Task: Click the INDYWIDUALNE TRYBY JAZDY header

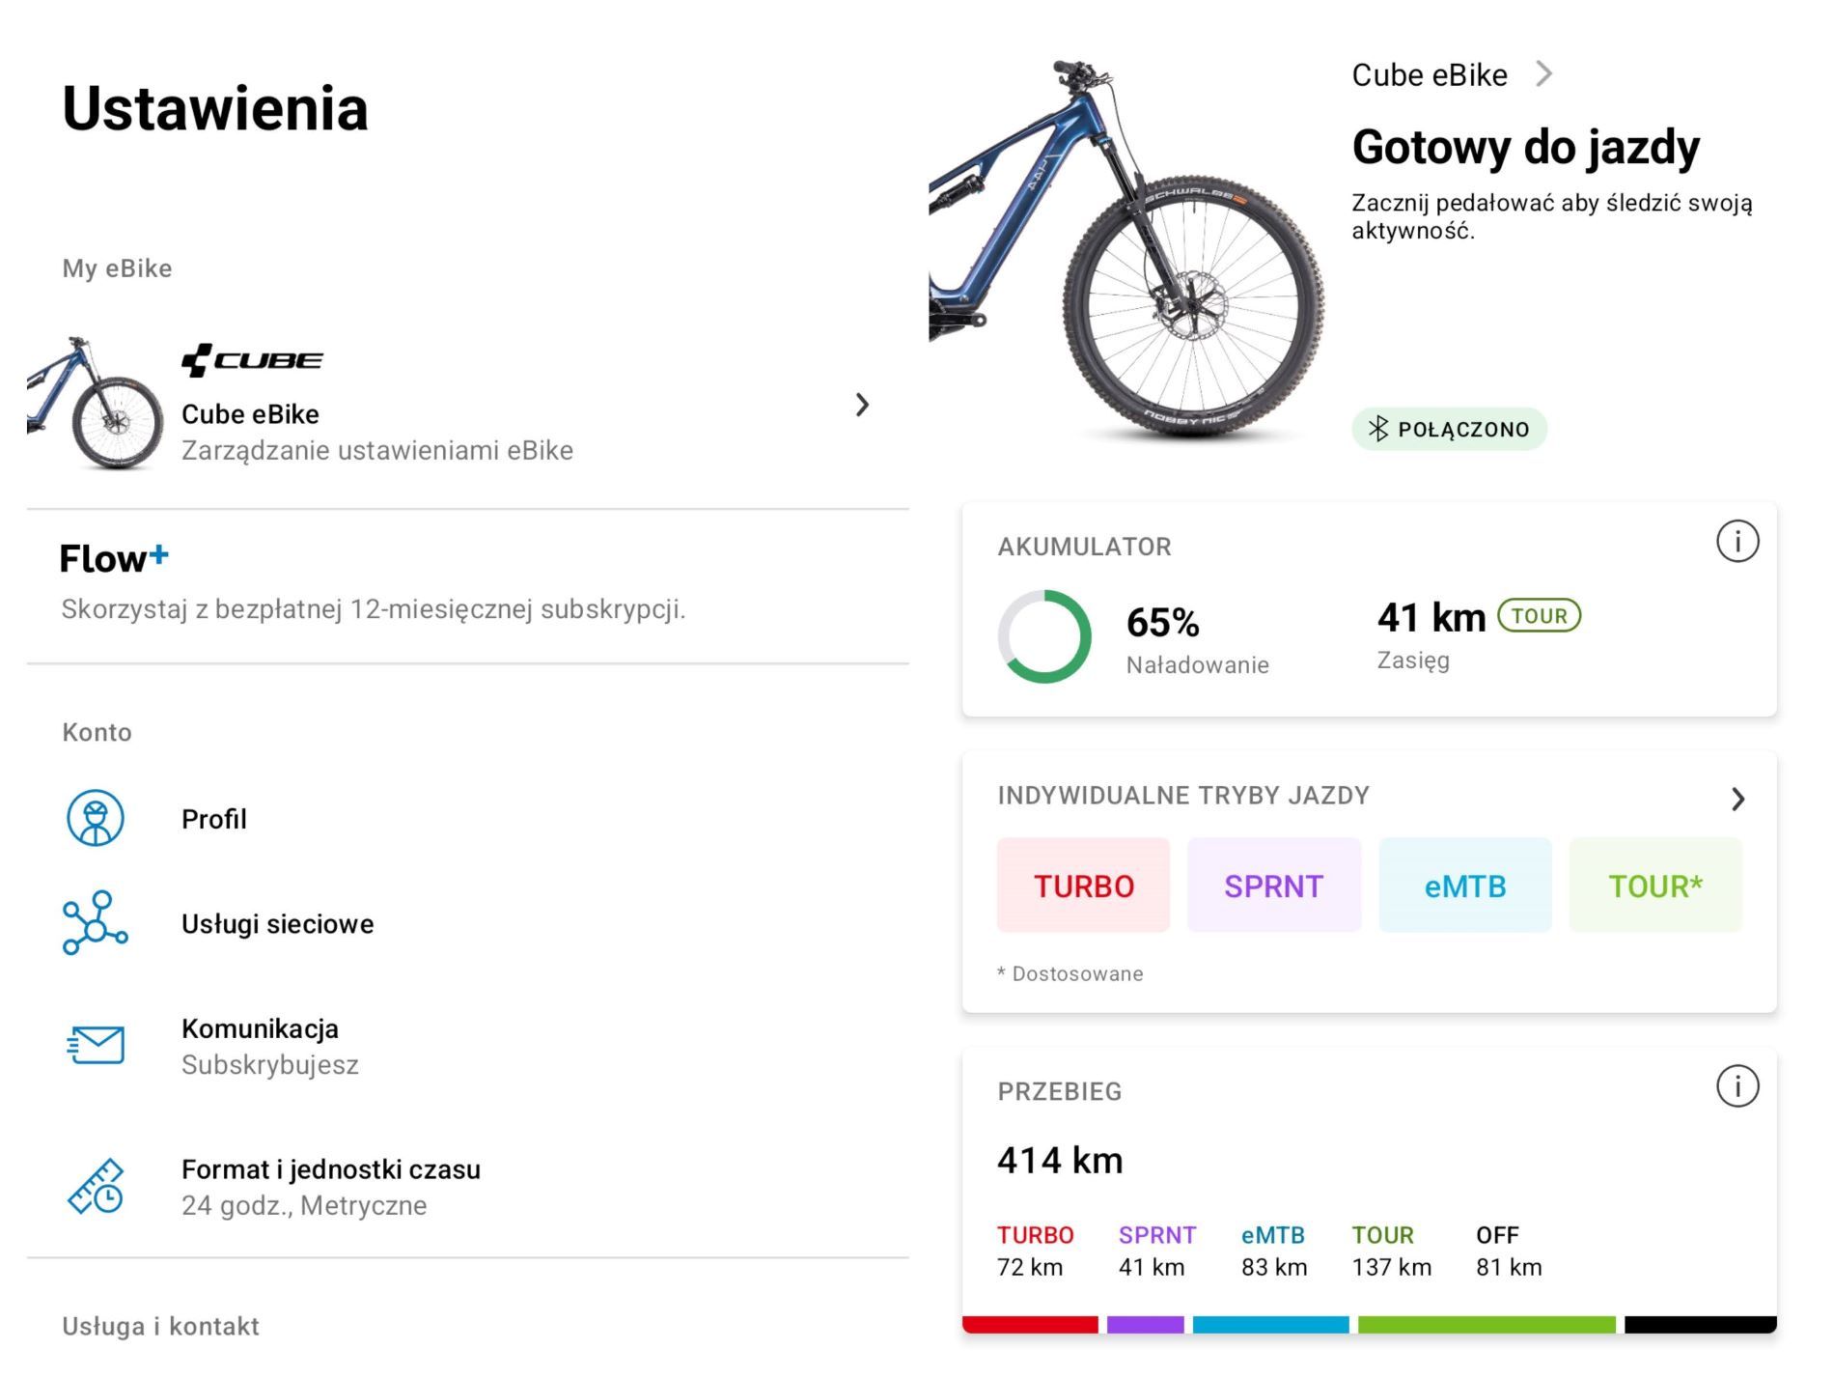Action: click(x=1183, y=796)
